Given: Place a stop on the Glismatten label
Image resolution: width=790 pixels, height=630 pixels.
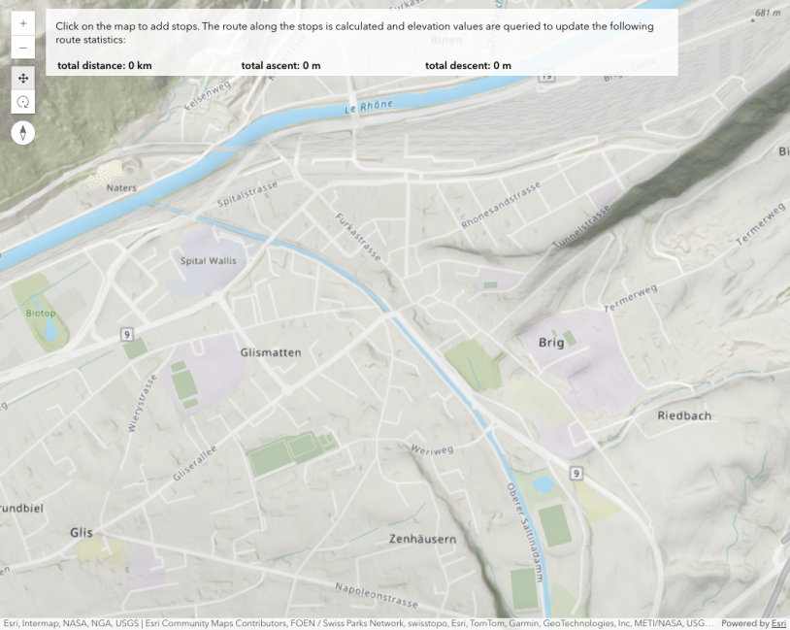Looking at the screenshot, I should (270, 352).
